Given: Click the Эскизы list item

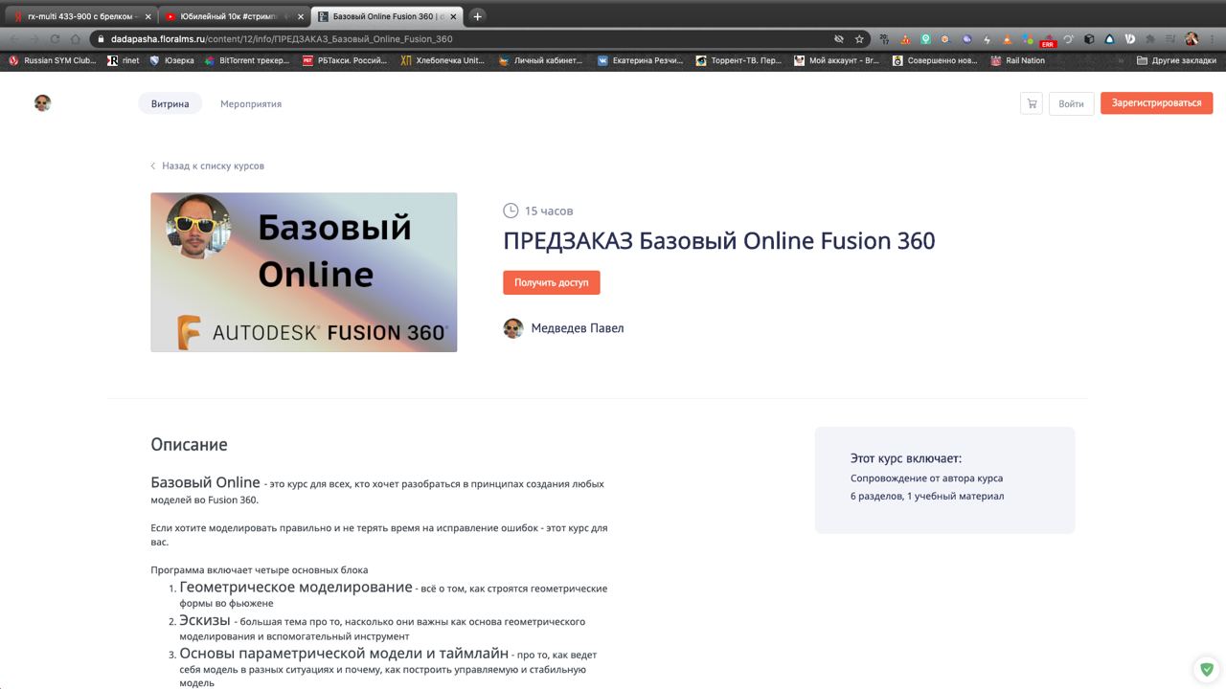Looking at the screenshot, I should [382, 628].
